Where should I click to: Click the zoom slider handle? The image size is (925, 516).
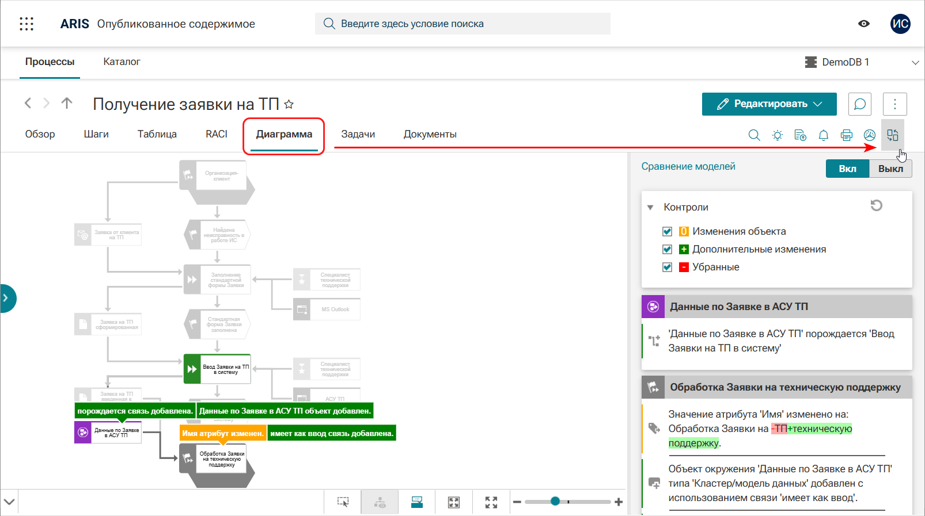pyautogui.click(x=555, y=502)
